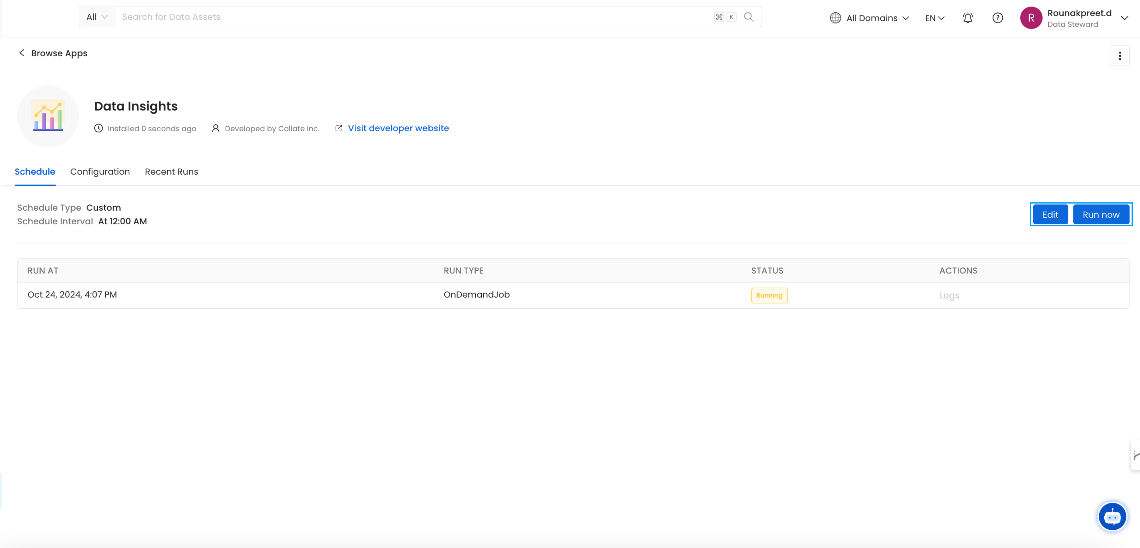Click the Data Insights app logo
1140x548 pixels.
coord(48,116)
